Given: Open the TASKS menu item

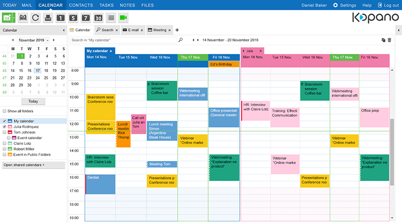Looking at the screenshot, I should click(106, 5).
